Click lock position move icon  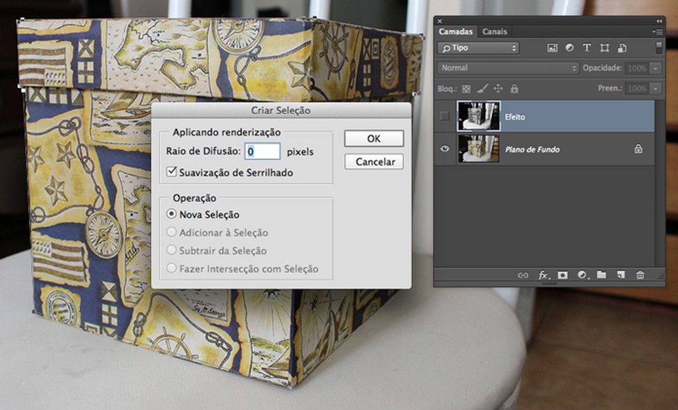point(498,89)
